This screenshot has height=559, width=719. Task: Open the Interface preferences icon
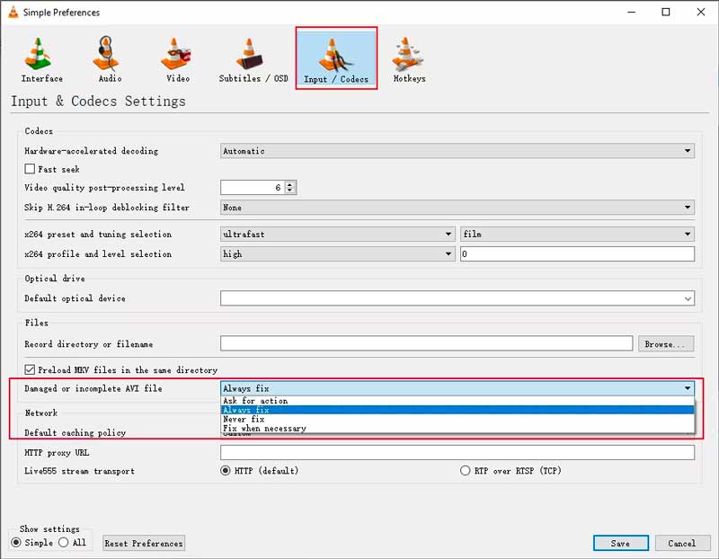click(41, 59)
